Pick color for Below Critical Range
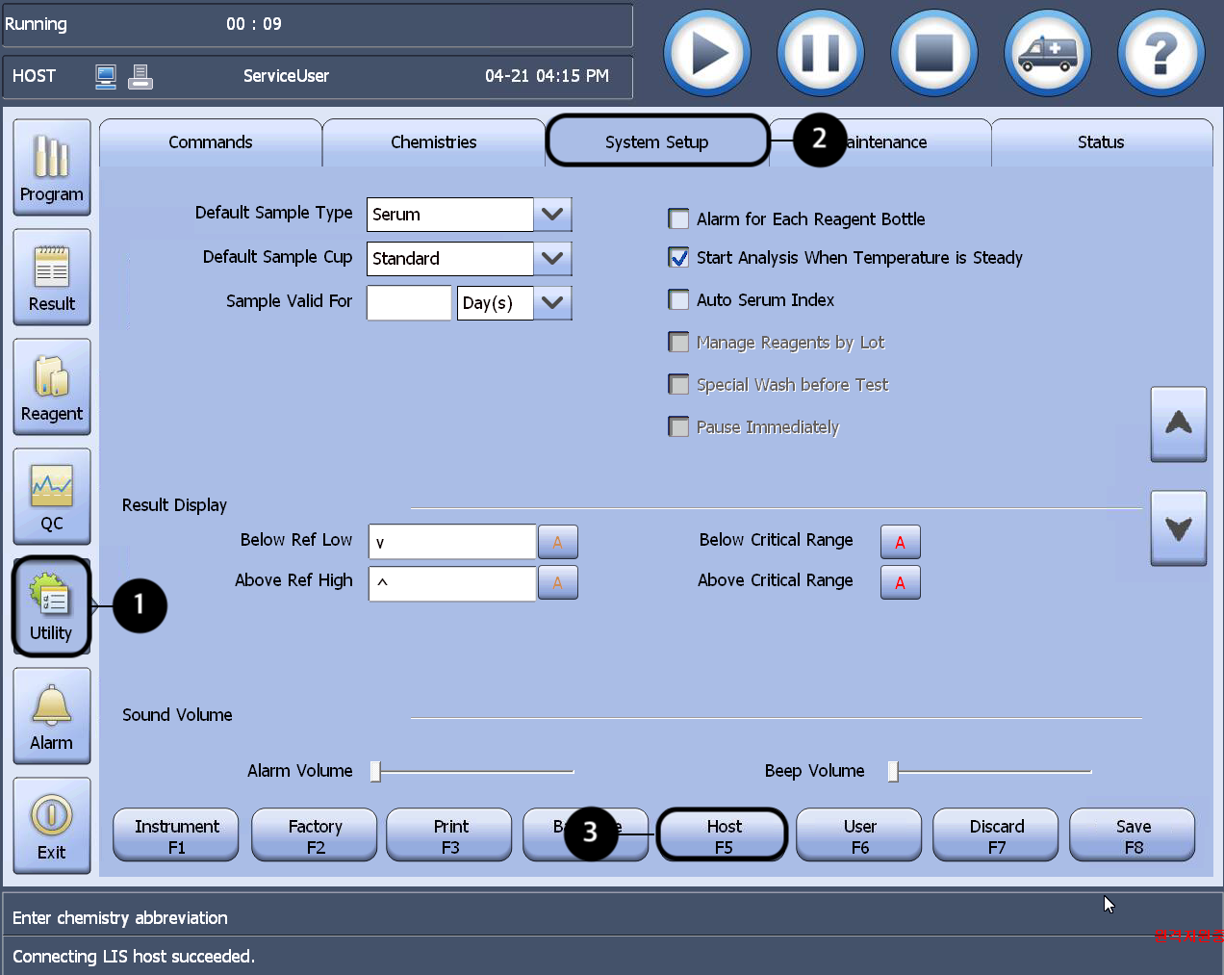The width and height of the screenshot is (1224, 975). pos(901,542)
